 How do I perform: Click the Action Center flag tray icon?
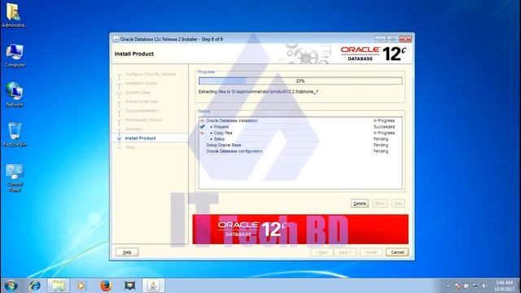pos(466,286)
